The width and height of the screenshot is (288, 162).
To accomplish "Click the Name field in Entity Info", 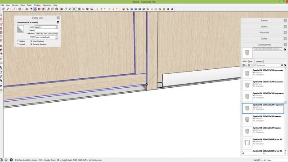I will click(46, 30).
